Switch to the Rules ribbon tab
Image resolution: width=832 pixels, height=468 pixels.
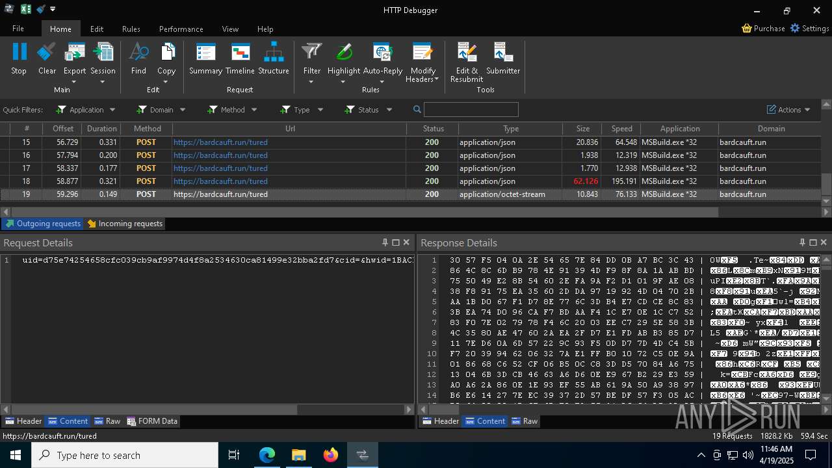tap(131, 29)
